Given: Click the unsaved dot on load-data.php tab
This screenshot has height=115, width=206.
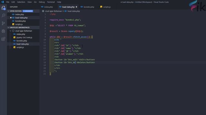Looking at the screenshot, I should coord(76,7).
